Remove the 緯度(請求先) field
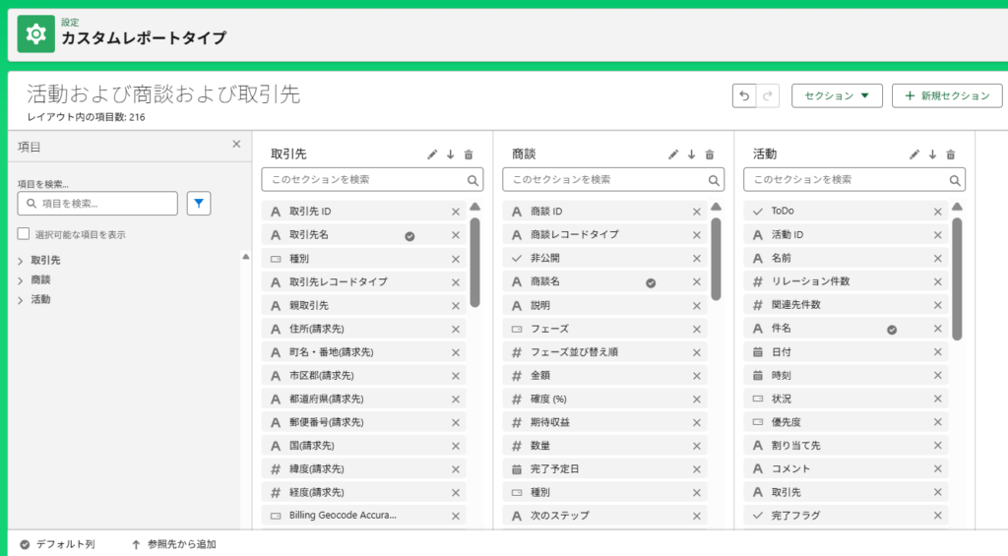 pyautogui.click(x=456, y=469)
